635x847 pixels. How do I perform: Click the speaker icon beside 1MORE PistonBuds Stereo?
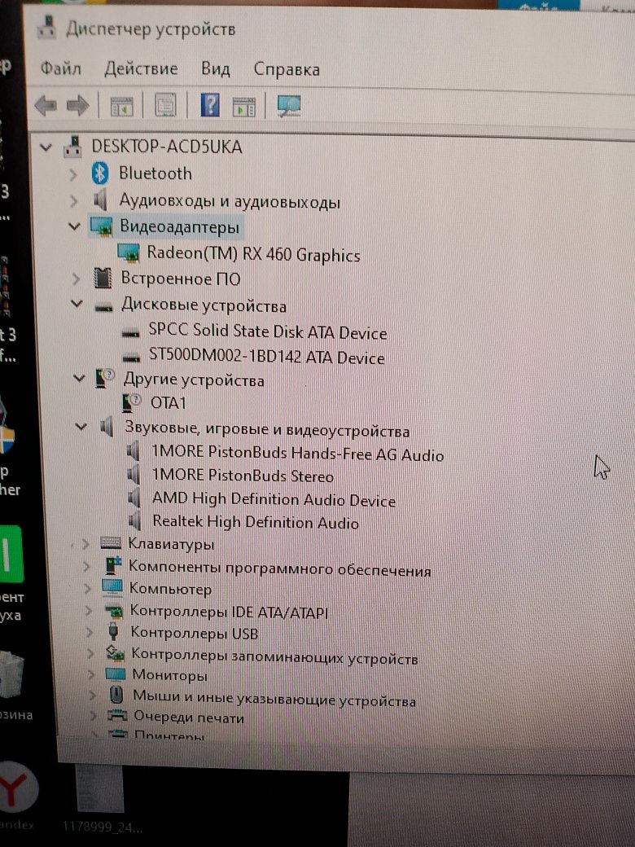[134, 474]
